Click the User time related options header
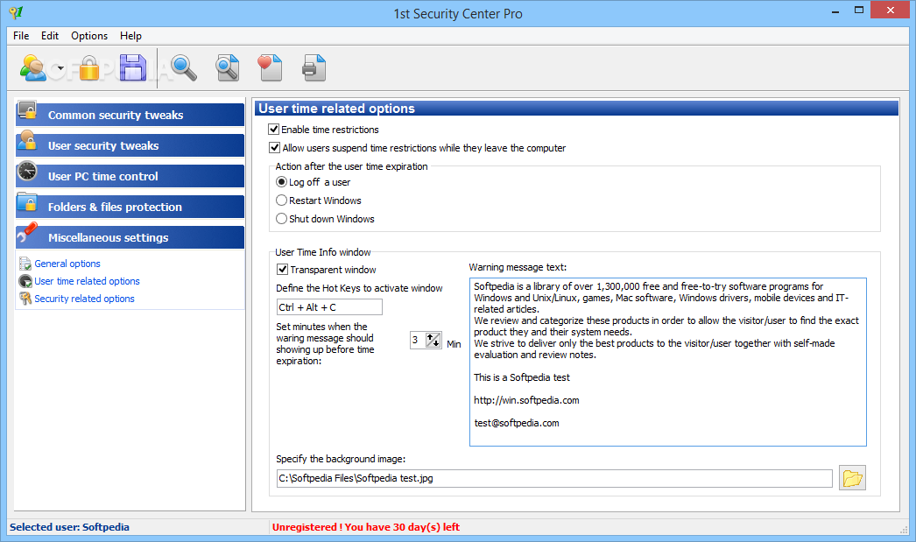The height and width of the screenshot is (542, 916). tap(576, 108)
